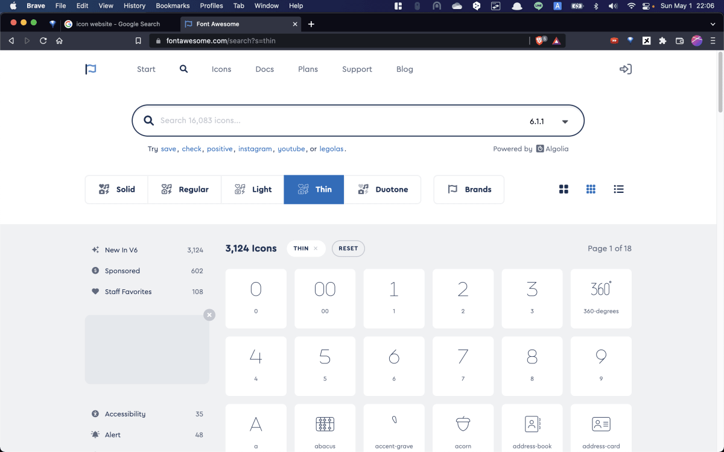The width and height of the screenshot is (724, 452).
Task: Filter by Accessibility category
Action: pyautogui.click(x=147, y=414)
